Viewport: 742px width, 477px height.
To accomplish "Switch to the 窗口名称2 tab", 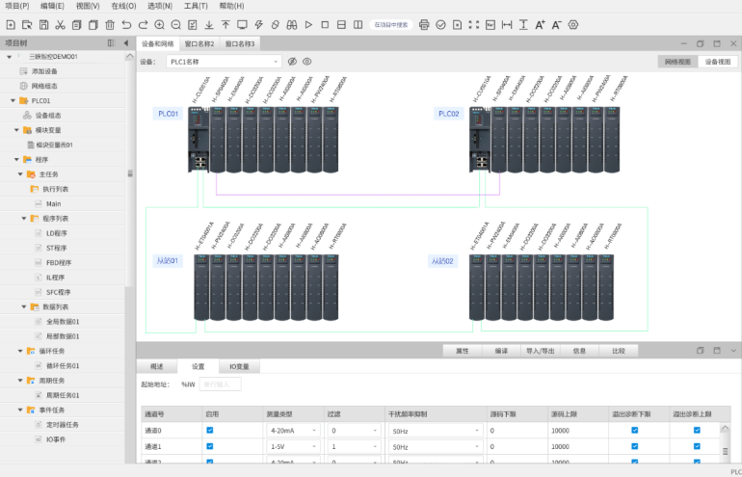I will [x=199, y=43].
